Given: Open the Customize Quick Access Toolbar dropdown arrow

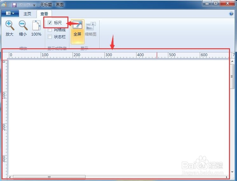Looking at the screenshot, I should click(x=34, y=5).
